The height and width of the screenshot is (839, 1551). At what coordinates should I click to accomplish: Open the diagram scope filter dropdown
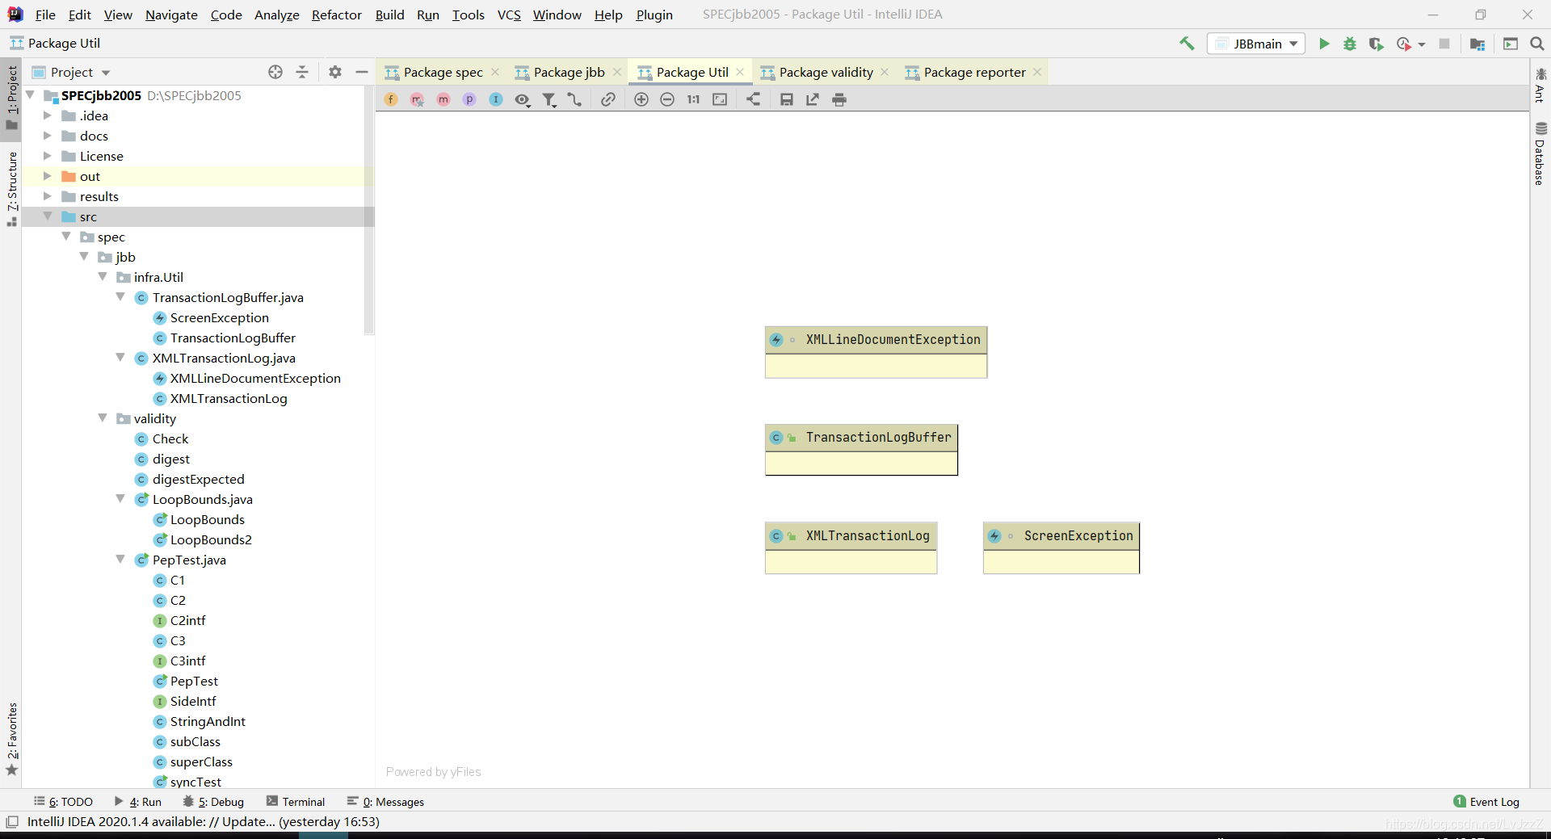point(549,99)
